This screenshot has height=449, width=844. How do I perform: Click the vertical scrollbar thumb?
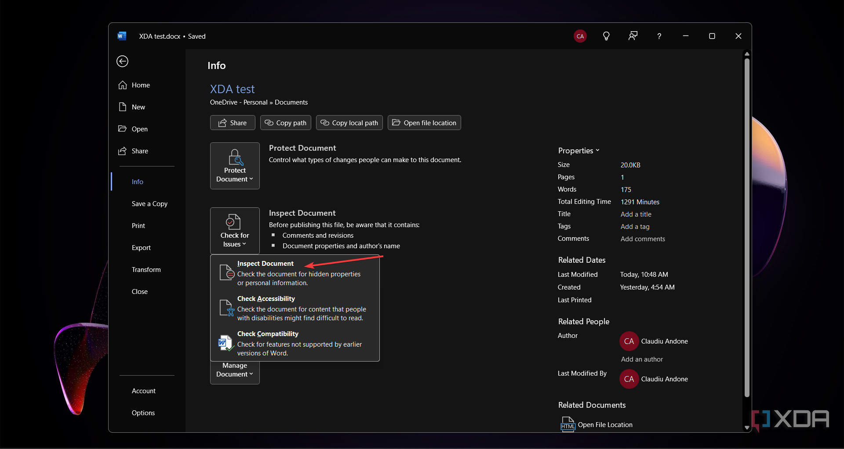point(747,228)
